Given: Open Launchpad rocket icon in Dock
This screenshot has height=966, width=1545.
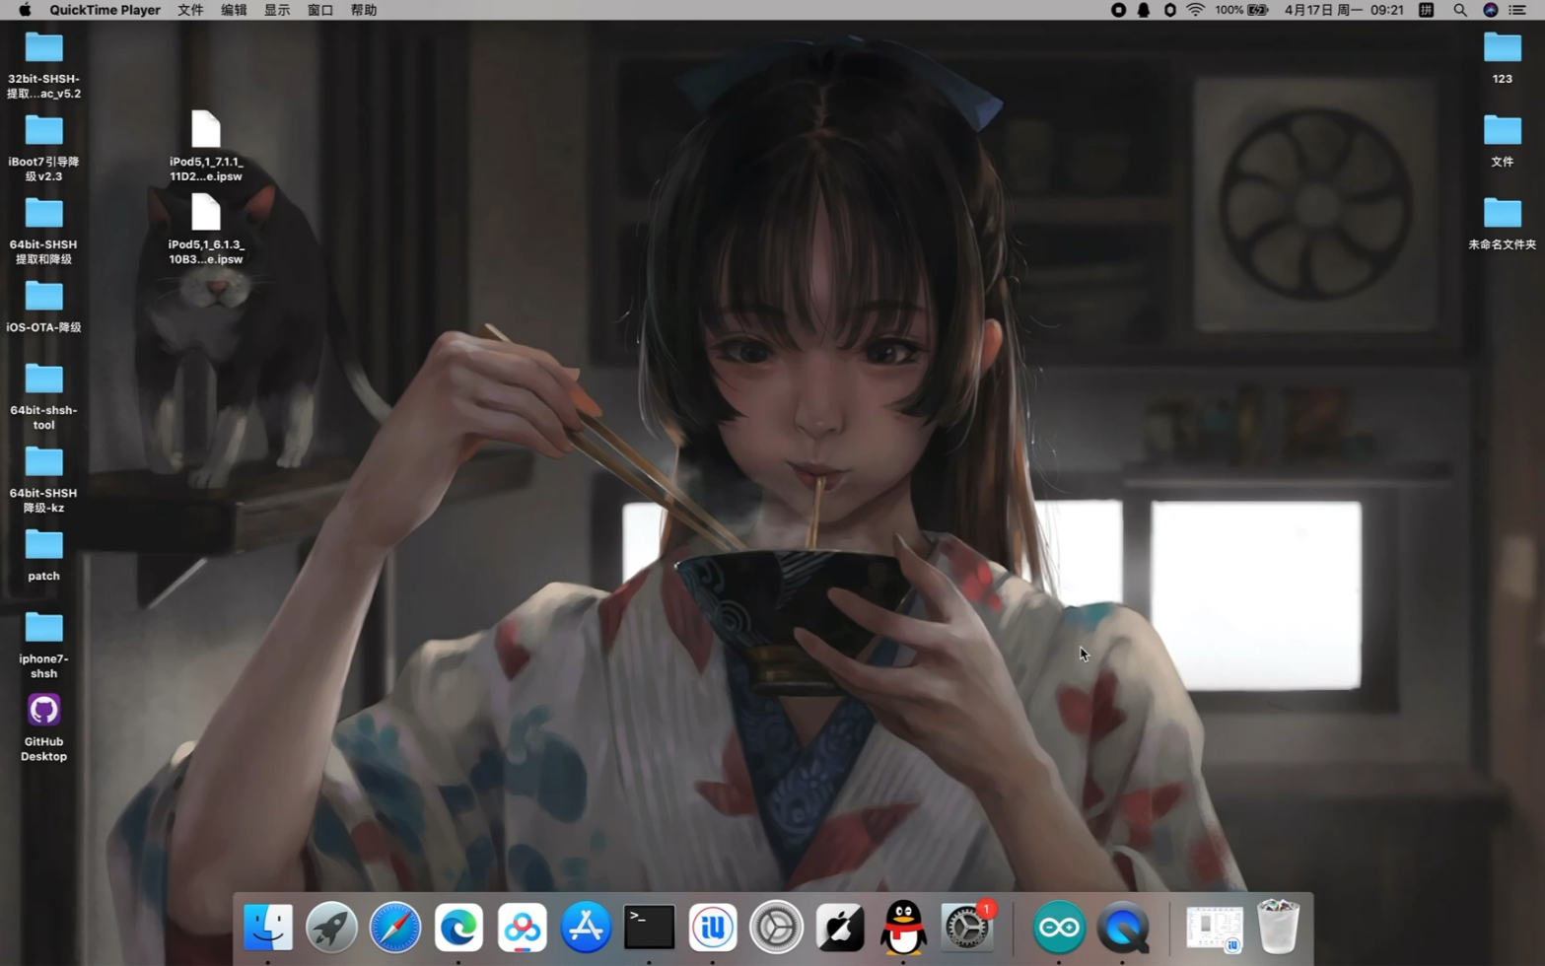Looking at the screenshot, I should (331, 928).
